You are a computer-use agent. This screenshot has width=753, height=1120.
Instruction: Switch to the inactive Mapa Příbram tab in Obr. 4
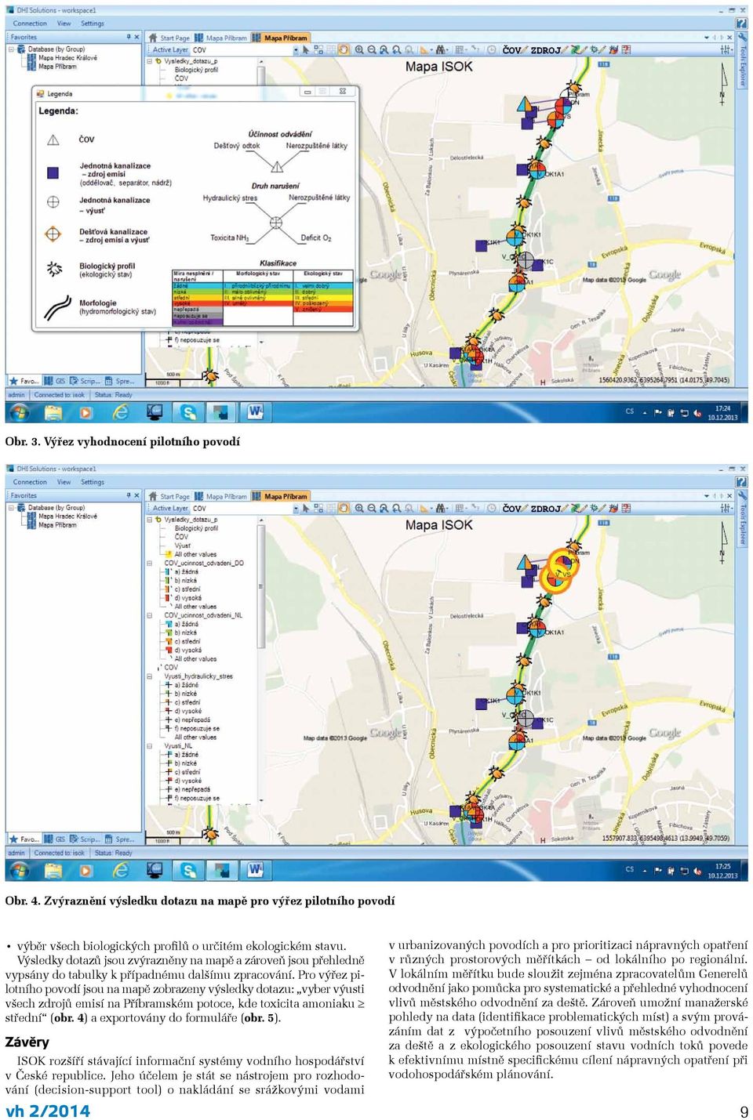point(222,496)
